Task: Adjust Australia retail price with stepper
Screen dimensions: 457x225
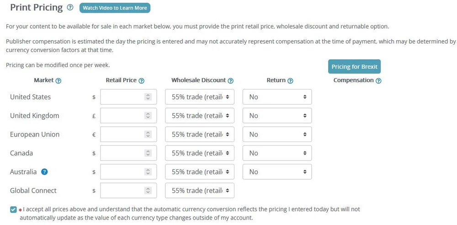Action: point(148,172)
